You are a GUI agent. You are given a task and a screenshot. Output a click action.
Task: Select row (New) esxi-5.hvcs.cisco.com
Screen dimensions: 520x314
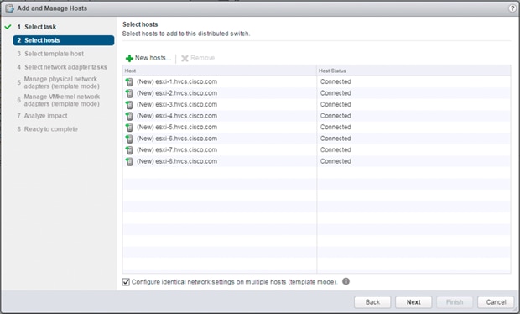pos(317,127)
